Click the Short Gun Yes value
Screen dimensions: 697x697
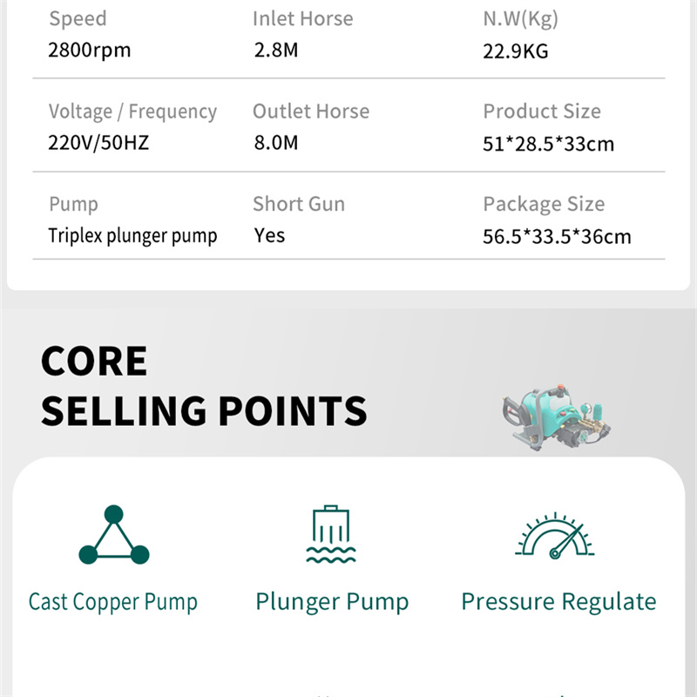[269, 235]
